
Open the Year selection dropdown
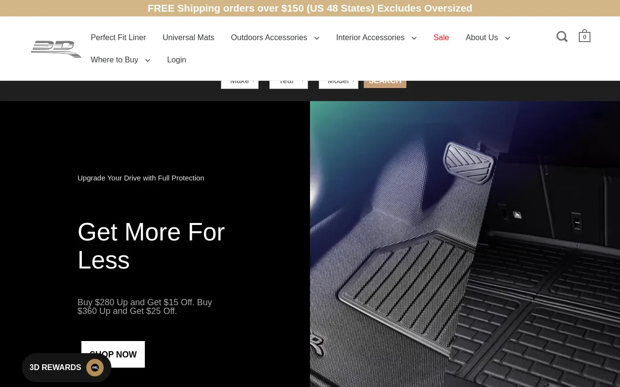tap(289, 84)
